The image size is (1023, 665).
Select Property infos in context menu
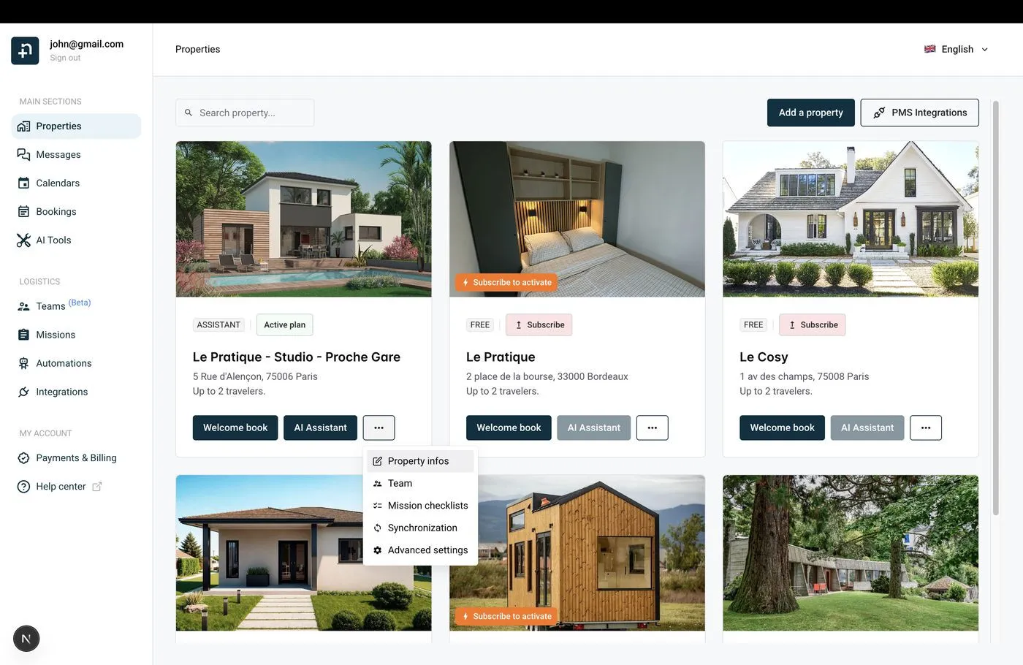pyautogui.click(x=420, y=461)
